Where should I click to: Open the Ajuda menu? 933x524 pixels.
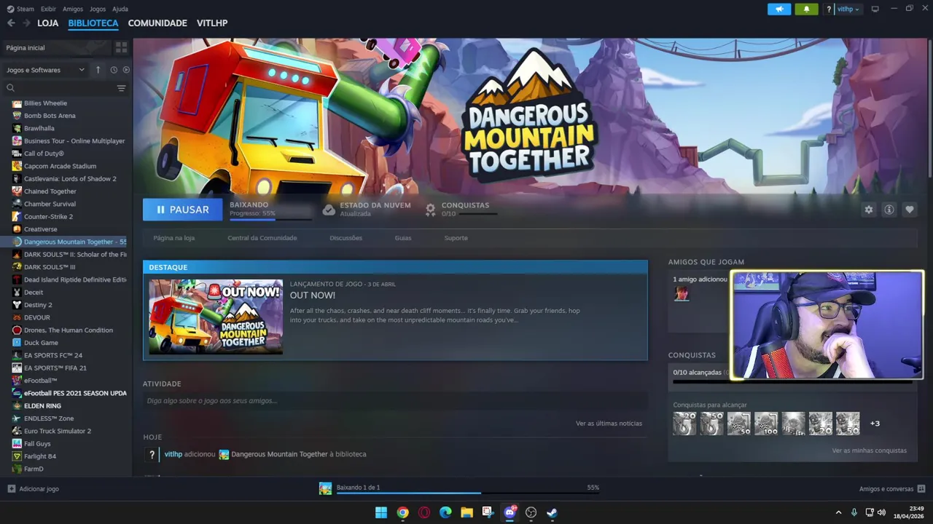click(120, 9)
